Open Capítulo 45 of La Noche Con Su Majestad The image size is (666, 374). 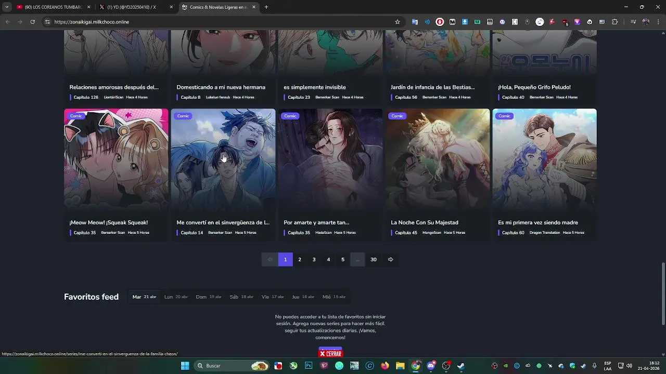point(406,233)
